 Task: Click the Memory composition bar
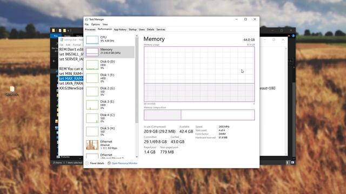coord(199,115)
